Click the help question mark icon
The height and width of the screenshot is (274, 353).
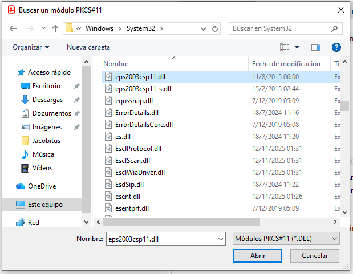tap(336, 47)
